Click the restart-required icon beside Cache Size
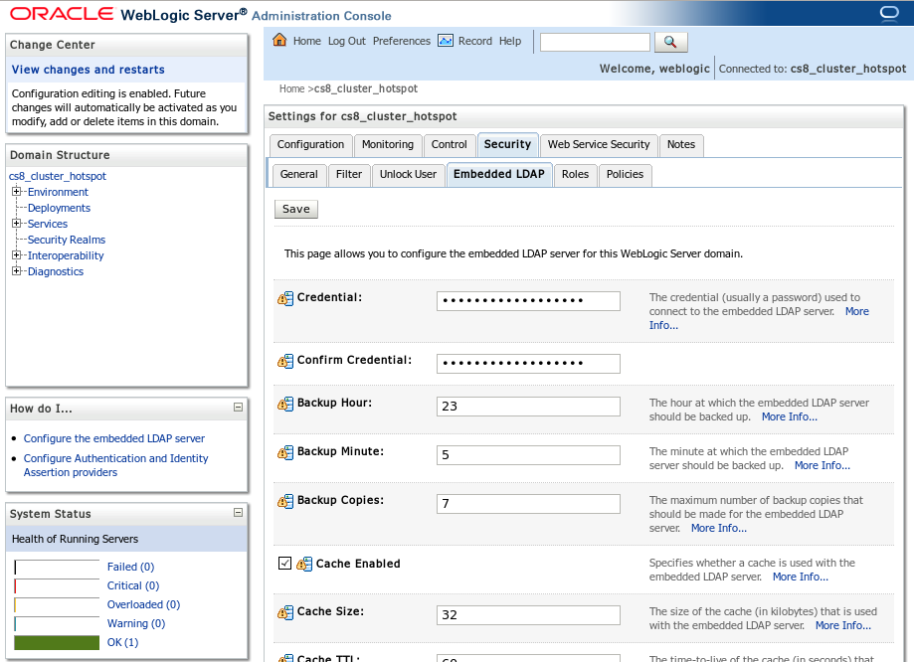914x662 pixels. click(285, 613)
